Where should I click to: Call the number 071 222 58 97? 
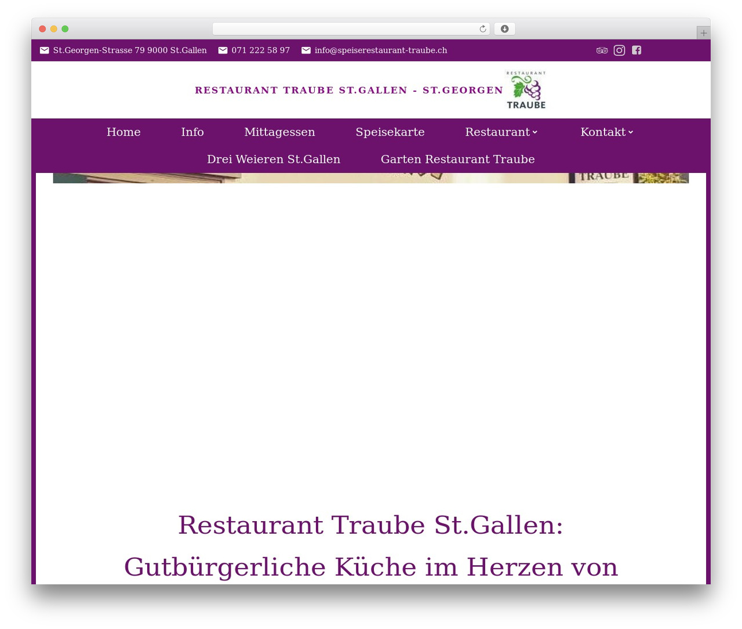point(260,50)
